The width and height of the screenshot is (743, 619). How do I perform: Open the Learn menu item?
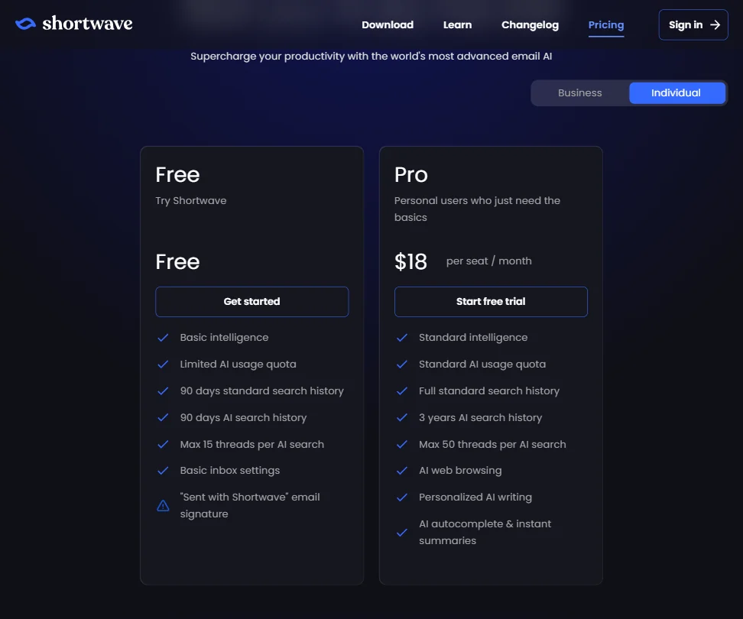[x=457, y=24]
